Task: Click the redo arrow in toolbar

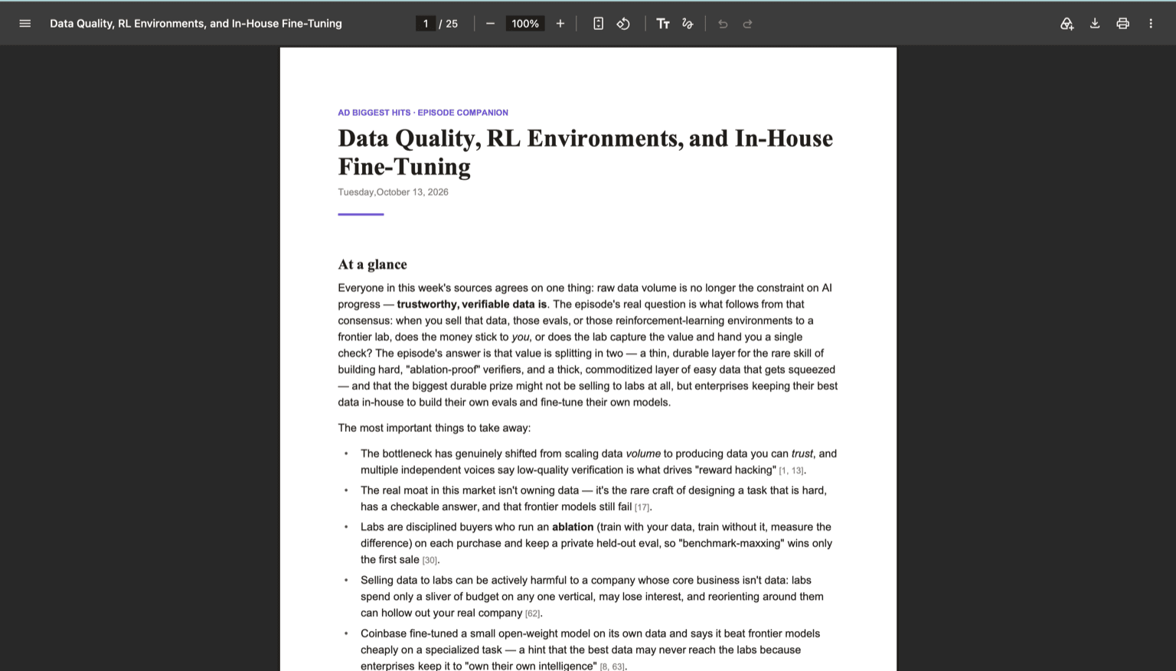Action: (747, 24)
